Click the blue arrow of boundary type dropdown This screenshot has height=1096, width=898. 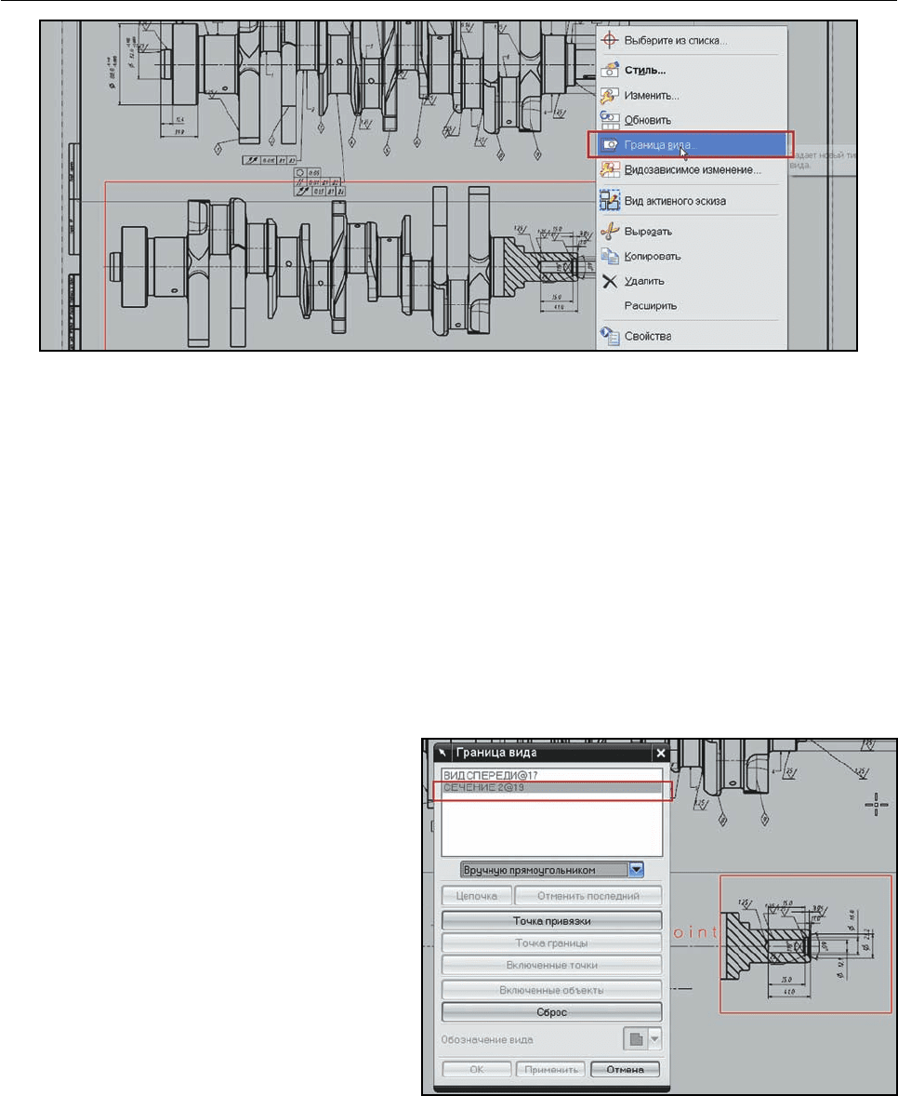pos(636,870)
